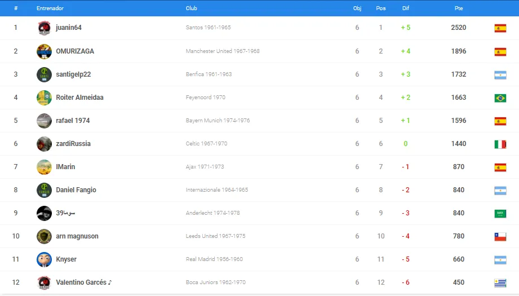Image resolution: width=519 pixels, height=296 pixels.
Task: Click club text Feyenoord 1970
Action: click(x=205, y=98)
